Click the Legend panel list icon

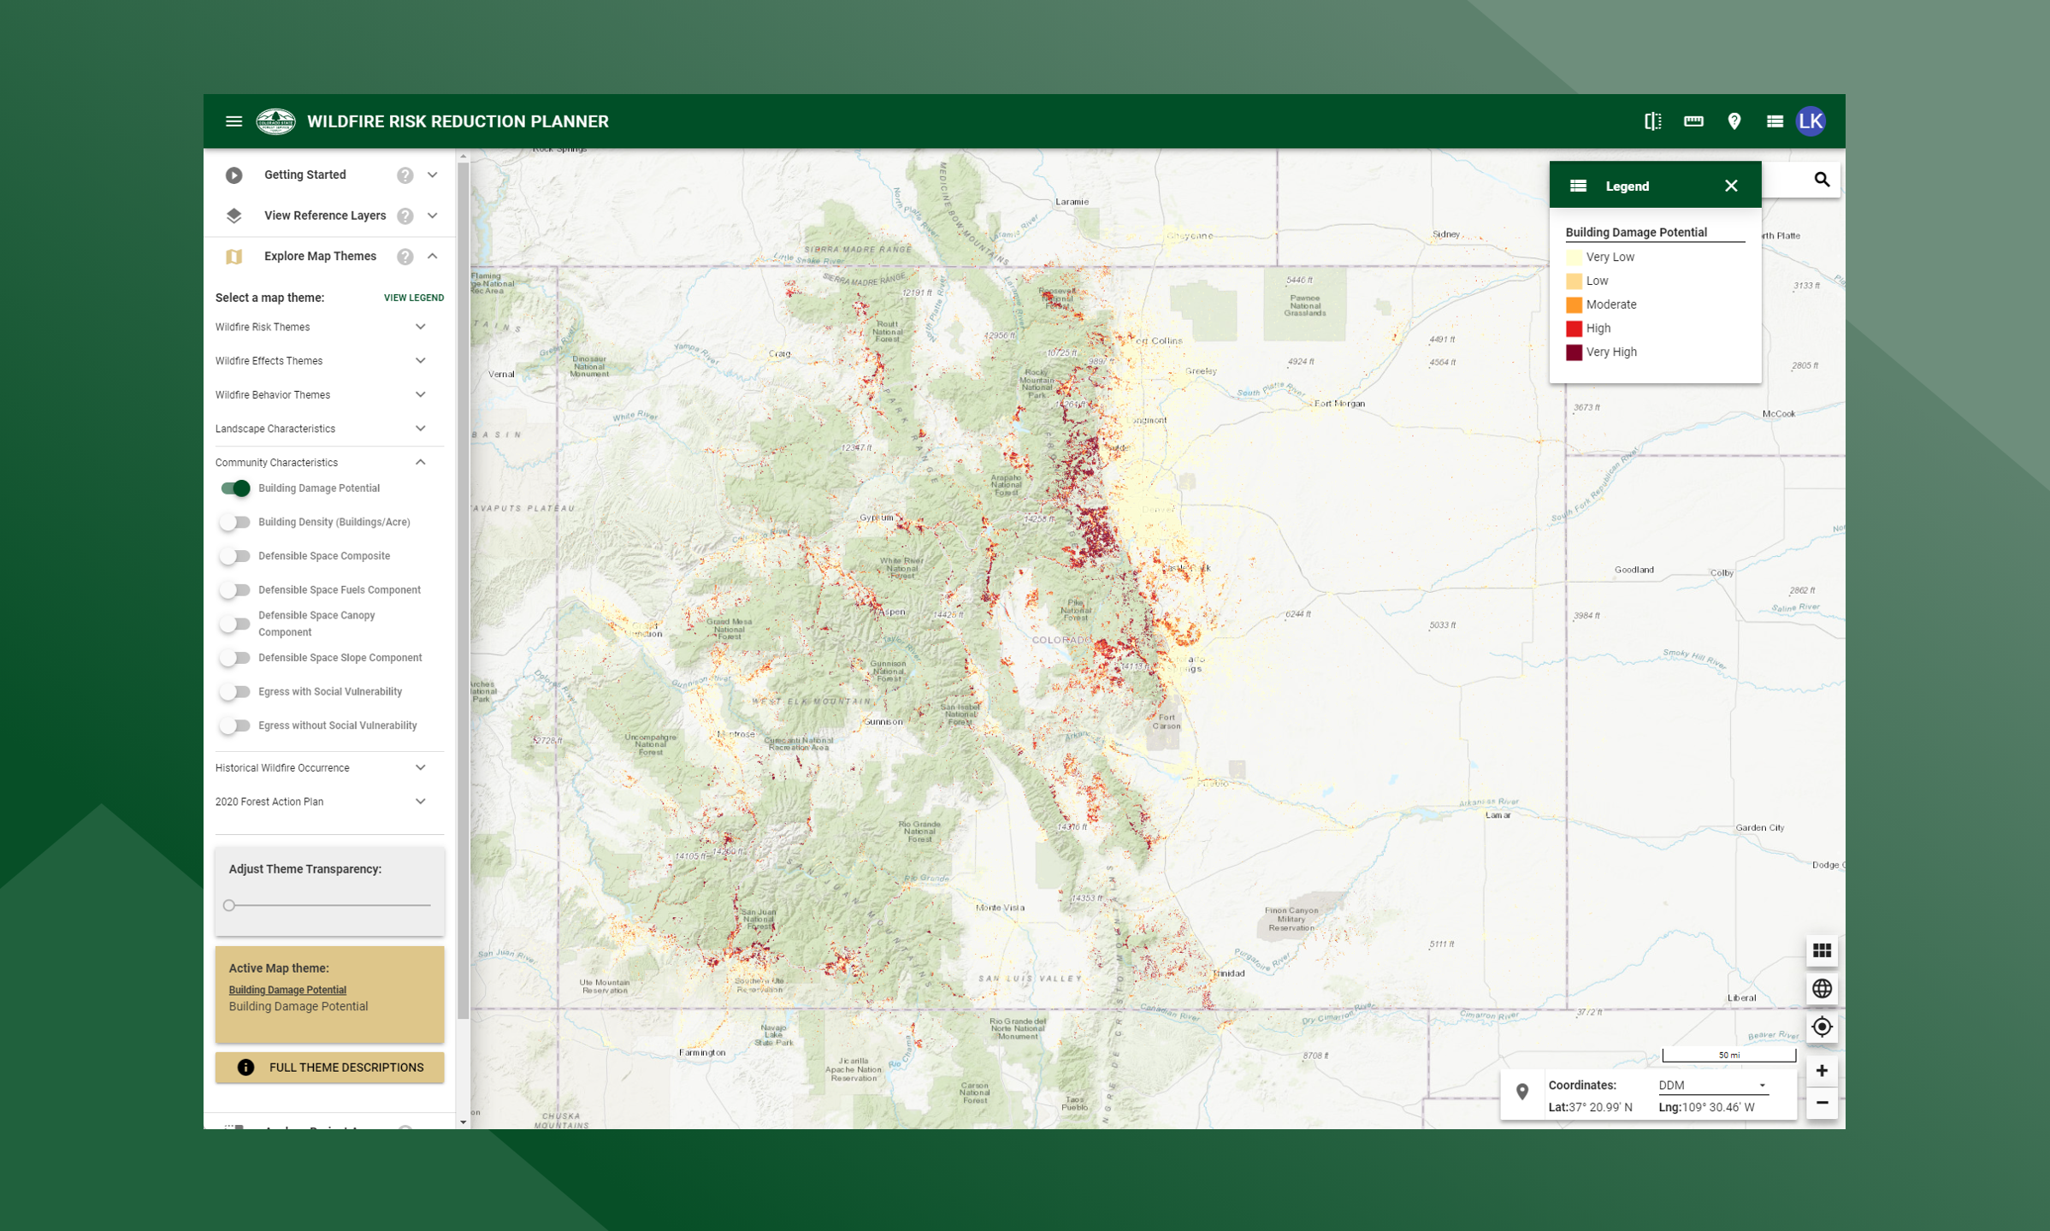(x=1579, y=186)
